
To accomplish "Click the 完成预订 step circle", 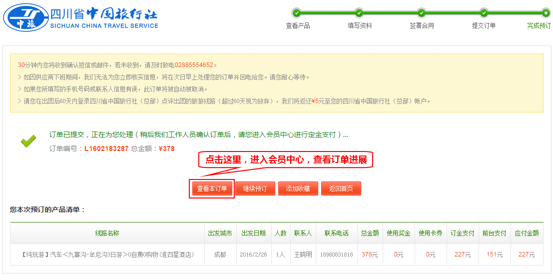I will (x=546, y=12).
